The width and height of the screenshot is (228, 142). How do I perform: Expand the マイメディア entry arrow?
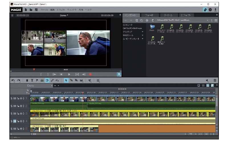pyautogui.click(x=142, y=32)
